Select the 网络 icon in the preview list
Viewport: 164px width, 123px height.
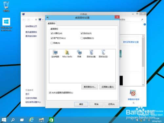click(79, 54)
